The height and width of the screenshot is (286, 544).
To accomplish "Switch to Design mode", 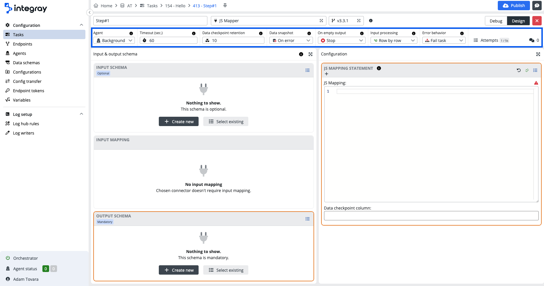I will [518, 21].
